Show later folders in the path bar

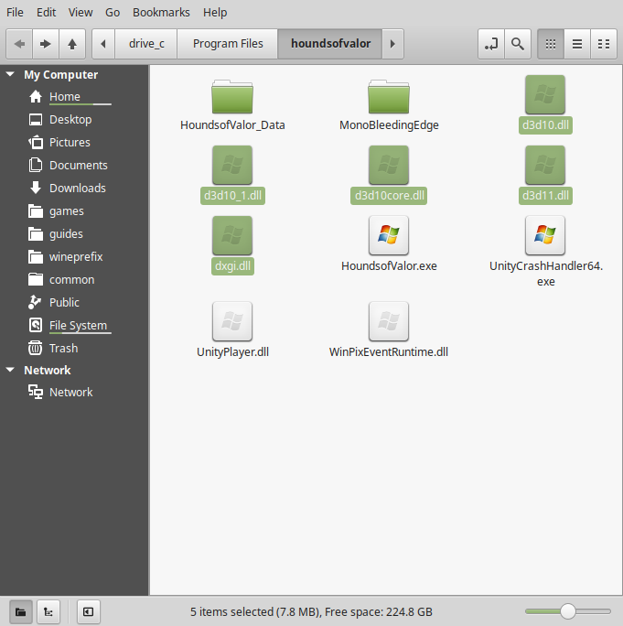(392, 44)
